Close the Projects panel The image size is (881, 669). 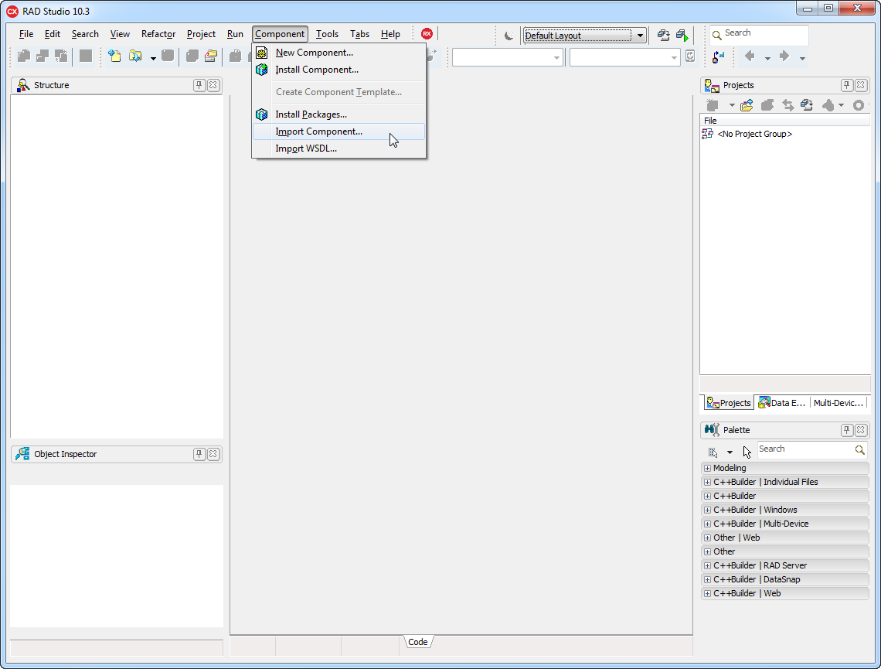(861, 85)
